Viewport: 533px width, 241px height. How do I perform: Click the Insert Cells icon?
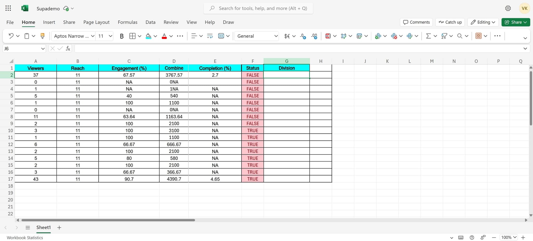click(x=378, y=36)
